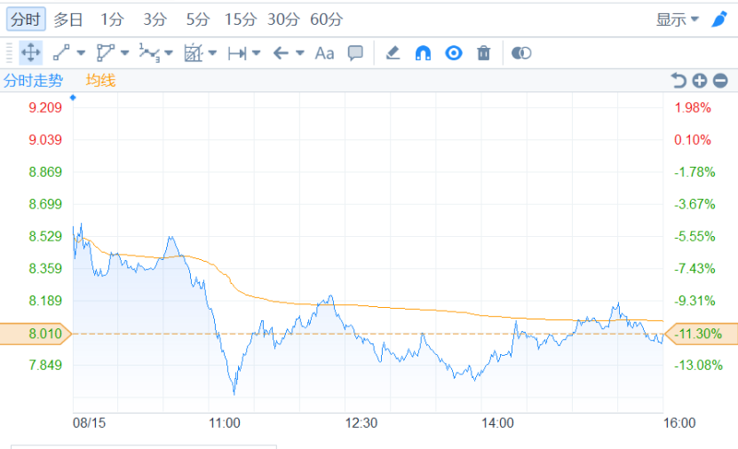738x449 pixels.
Task: Click the 1.98% percent axis label
Action: click(693, 107)
